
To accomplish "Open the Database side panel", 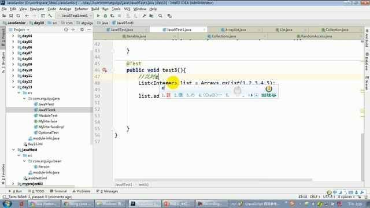I will (x=367, y=62).
